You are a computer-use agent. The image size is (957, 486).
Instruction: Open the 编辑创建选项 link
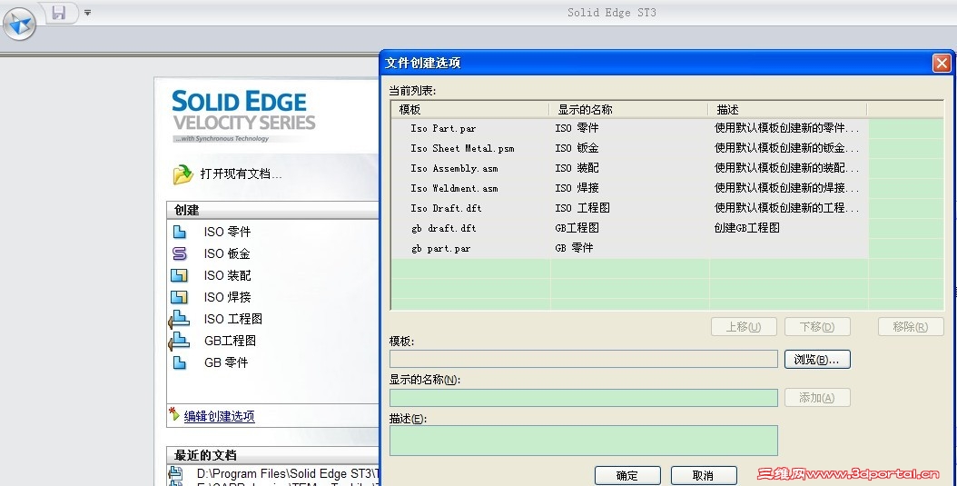219,416
